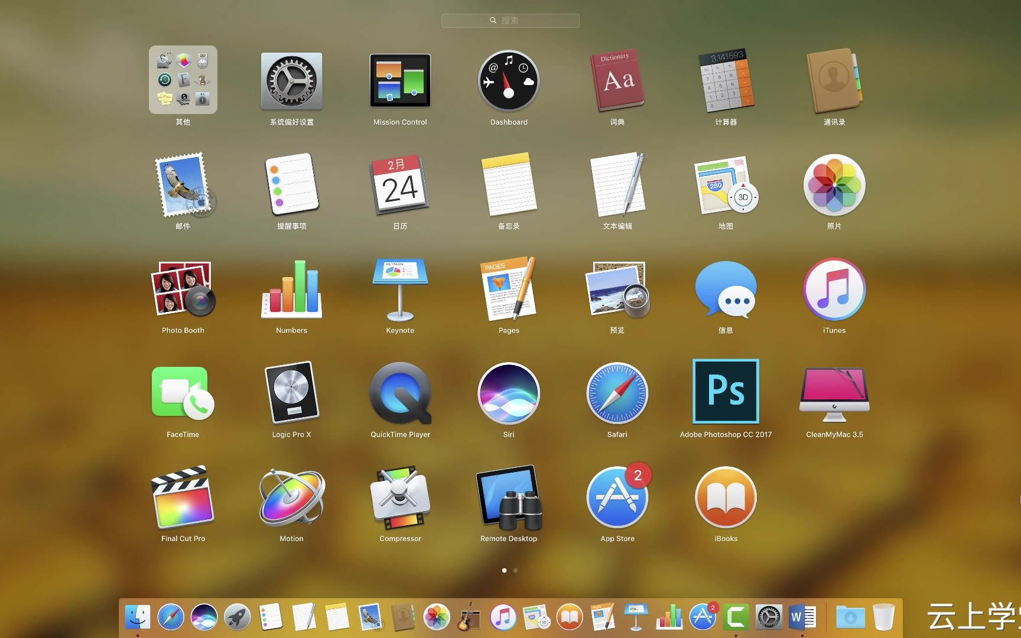
Task: Launch Logic Pro X
Action: pyautogui.click(x=292, y=392)
